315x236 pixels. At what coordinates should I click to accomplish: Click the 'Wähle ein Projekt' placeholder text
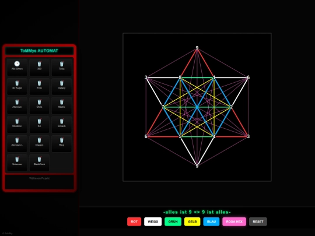click(x=40, y=178)
